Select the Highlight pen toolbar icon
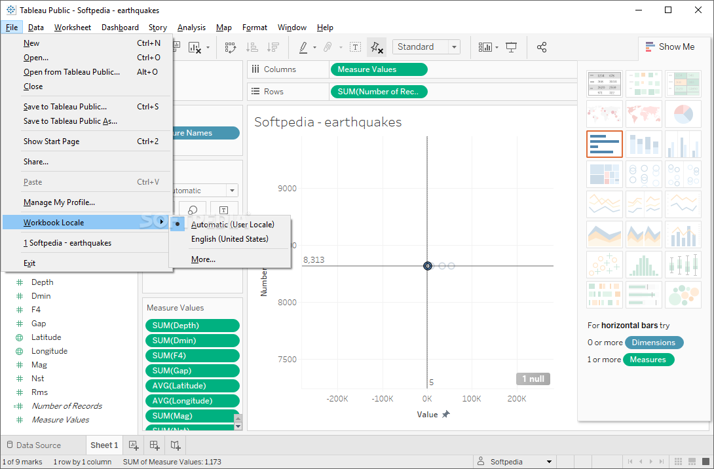 tap(303, 47)
